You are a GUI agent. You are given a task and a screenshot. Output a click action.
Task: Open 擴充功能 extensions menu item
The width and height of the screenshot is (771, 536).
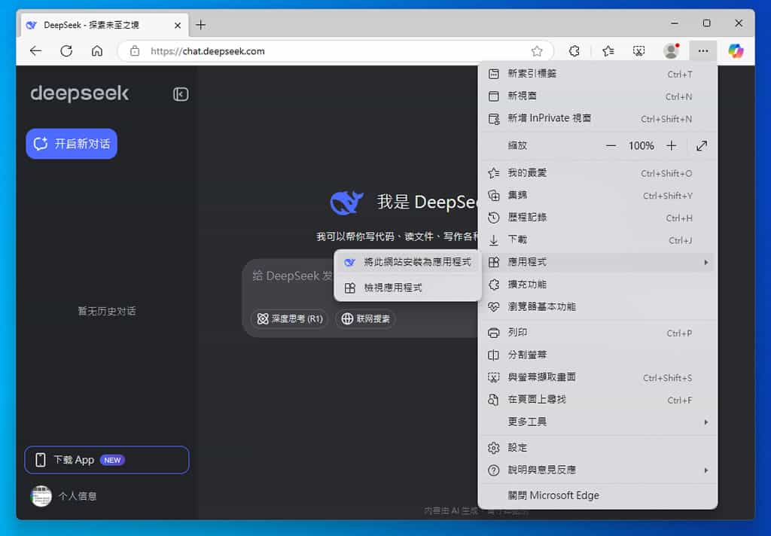pyautogui.click(x=597, y=285)
